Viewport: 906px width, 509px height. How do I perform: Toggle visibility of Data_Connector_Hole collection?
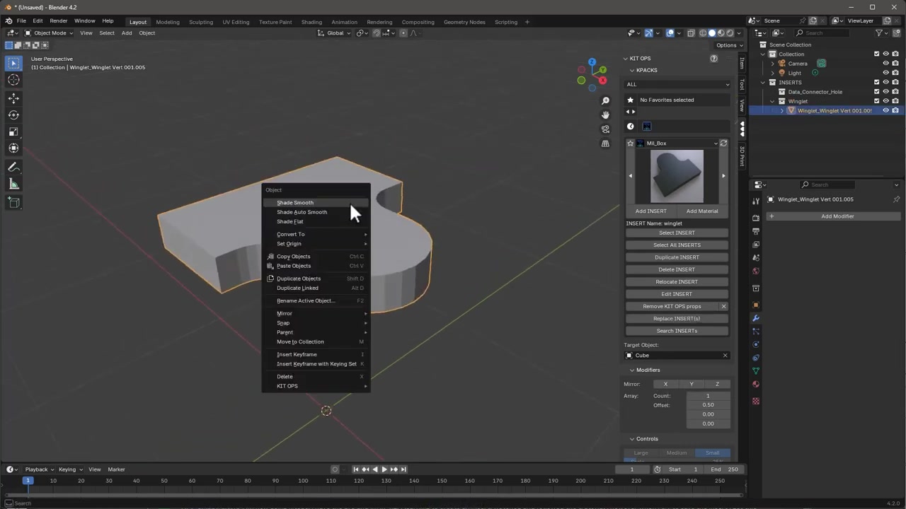[885, 92]
